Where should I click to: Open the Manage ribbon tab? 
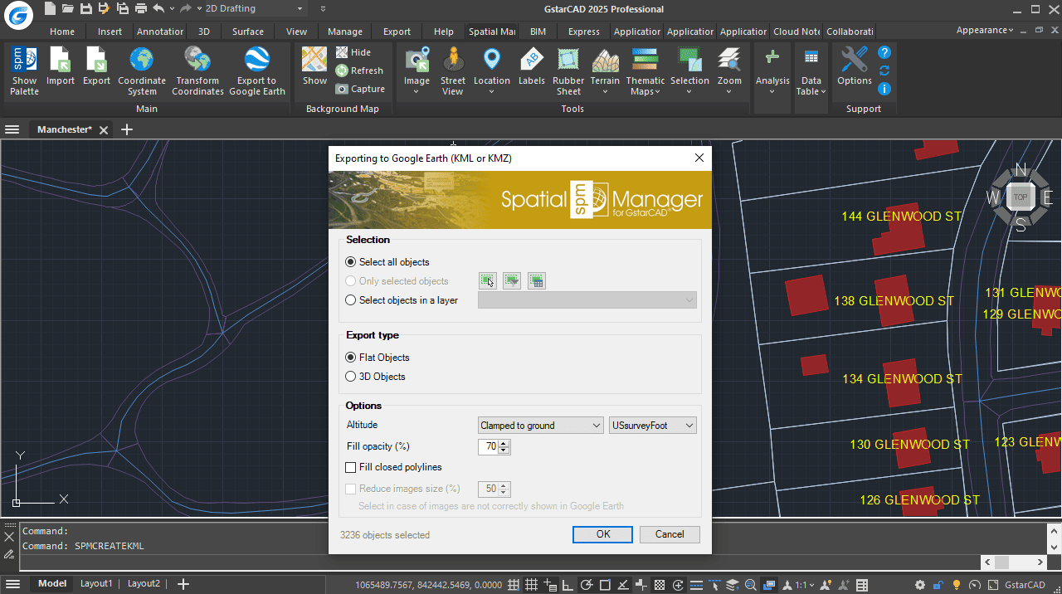pos(345,32)
